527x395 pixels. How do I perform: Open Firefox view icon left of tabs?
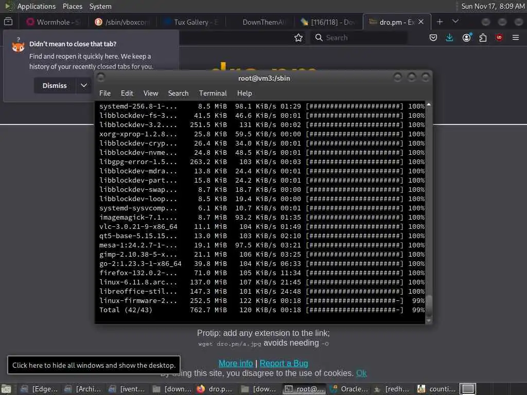8,22
